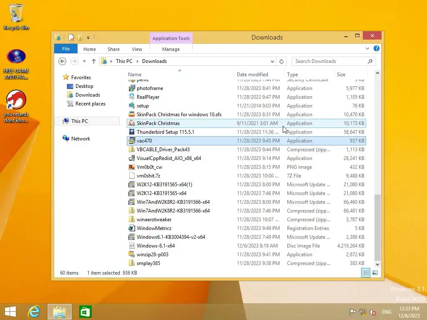Switch to Large icons view in status bar
Screen dimensions: 427x320
coord(375,272)
